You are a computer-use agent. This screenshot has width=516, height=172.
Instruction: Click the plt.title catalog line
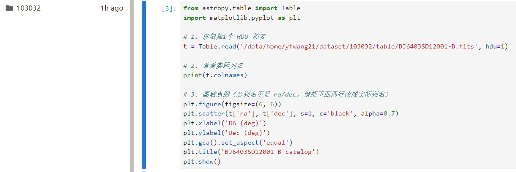pyautogui.click(x=251, y=152)
